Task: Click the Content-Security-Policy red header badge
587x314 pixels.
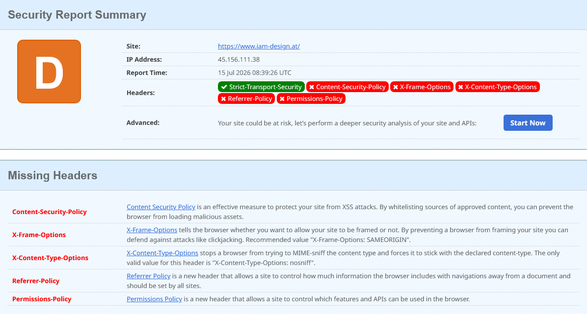Action: tap(347, 87)
